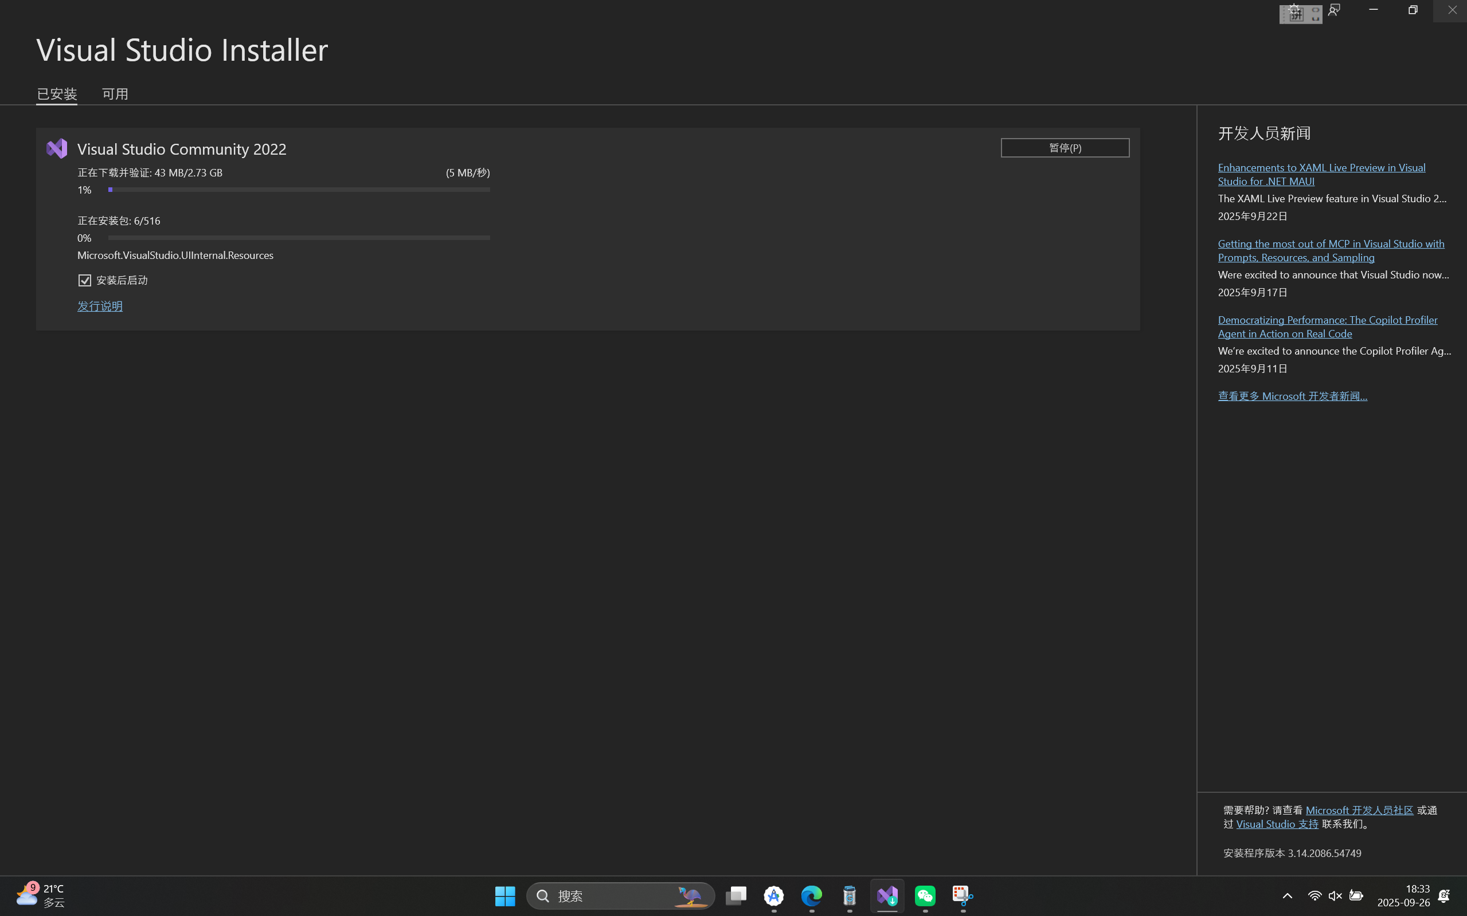The height and width of the screenshot is (916, 1467).
Task: Open the Visual Studio 支持 link
Action: (x=1277, y=824)
